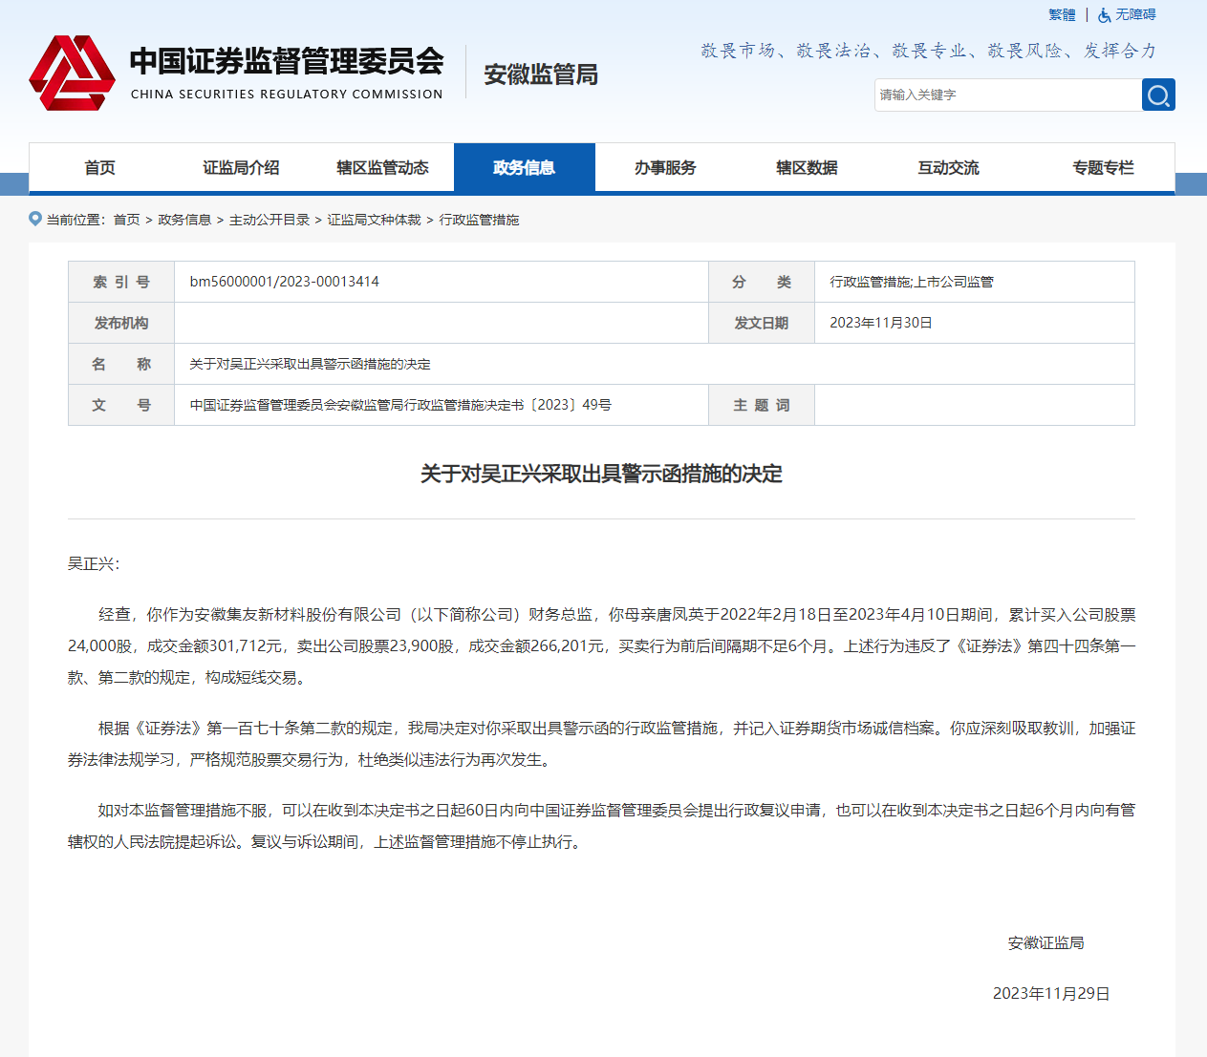Image resolution: width=1207 pixels, height=1057 pixels.
Task: Open the 专题专栏 navigation tab
Action: [x=1103, y=167]
